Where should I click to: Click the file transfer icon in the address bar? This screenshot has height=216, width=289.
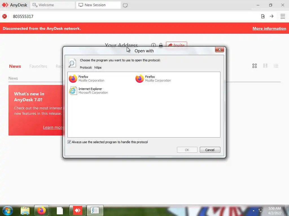[263, 16]
